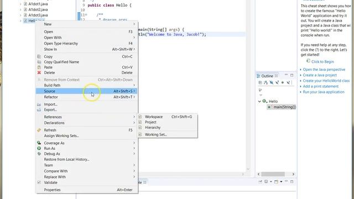This screenshot has height=199, width=354.
Task: Close the Outline view tab
Action: click(x=277, y=76)
